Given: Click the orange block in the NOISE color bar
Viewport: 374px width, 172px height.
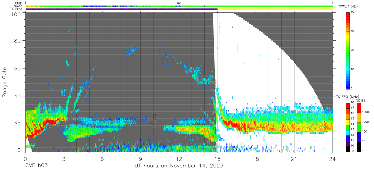Looking at the screenshot, I should [359, 117].
